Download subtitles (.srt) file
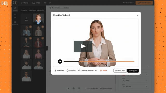166x93 pixels. pyautogui.click(x=88, y=71)
